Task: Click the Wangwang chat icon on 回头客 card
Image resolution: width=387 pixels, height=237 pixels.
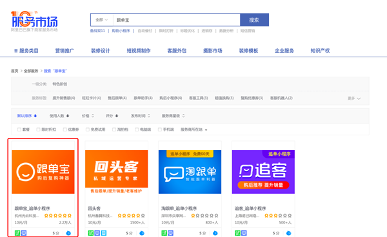Action: point(142,233)
